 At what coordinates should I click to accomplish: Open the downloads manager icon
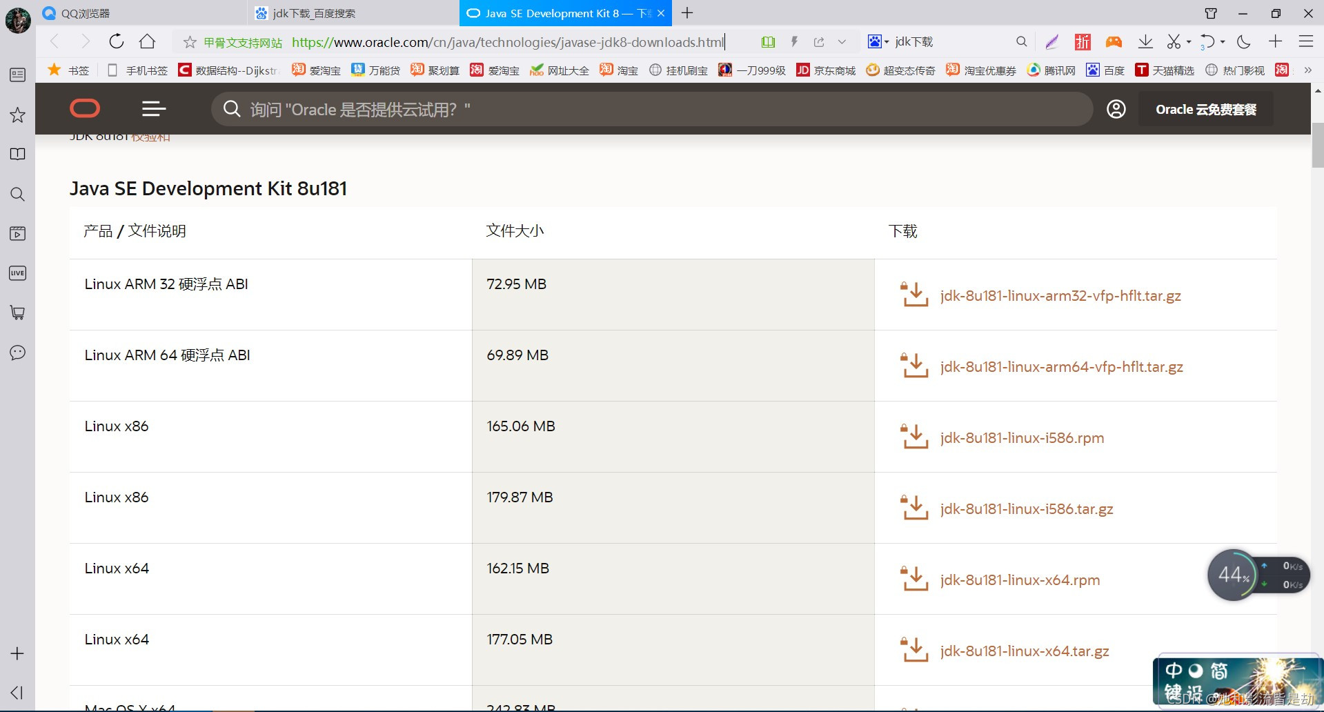point(1145,42)
